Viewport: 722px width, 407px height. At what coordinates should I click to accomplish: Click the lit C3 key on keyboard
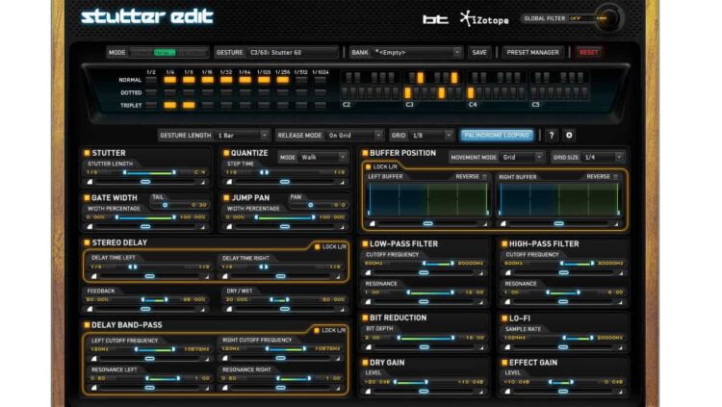pyautogui.click(x=407, y=93)
